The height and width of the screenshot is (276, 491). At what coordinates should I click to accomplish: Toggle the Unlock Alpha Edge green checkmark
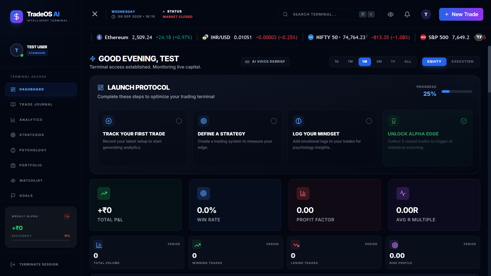coord(464,121)
